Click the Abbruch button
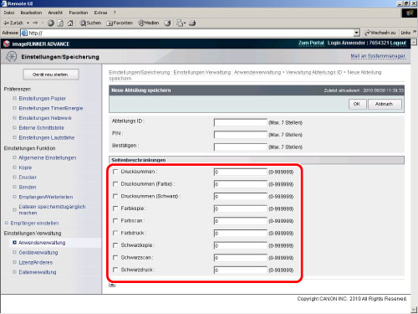 (385, 104)
